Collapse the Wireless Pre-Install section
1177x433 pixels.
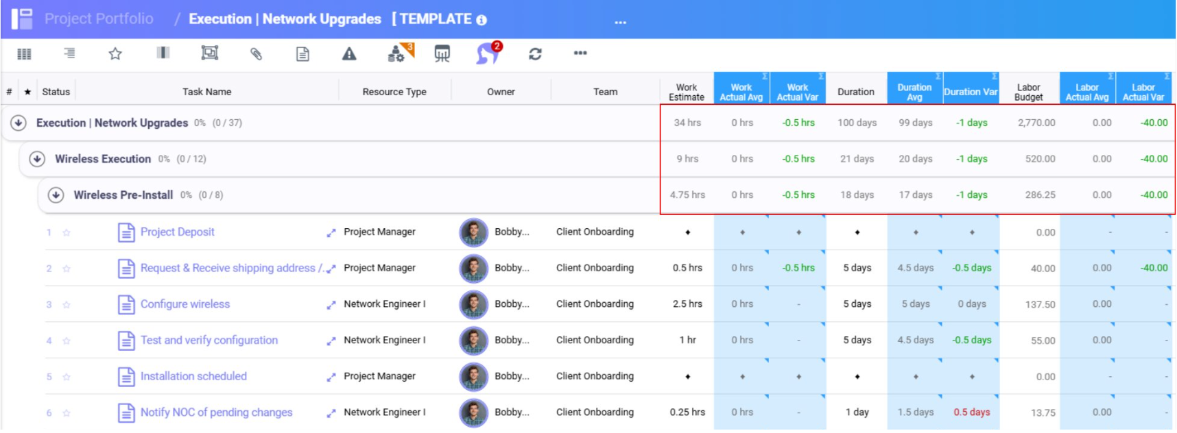[x=56, y=195]
